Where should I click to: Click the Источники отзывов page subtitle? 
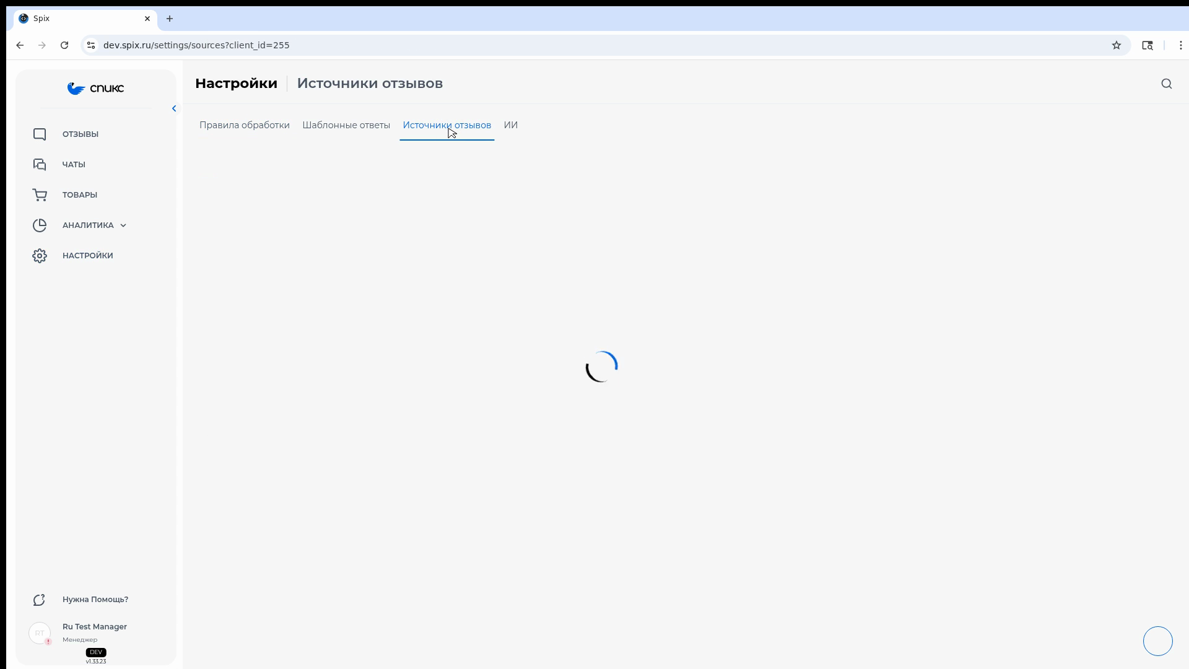coord(370,84)
